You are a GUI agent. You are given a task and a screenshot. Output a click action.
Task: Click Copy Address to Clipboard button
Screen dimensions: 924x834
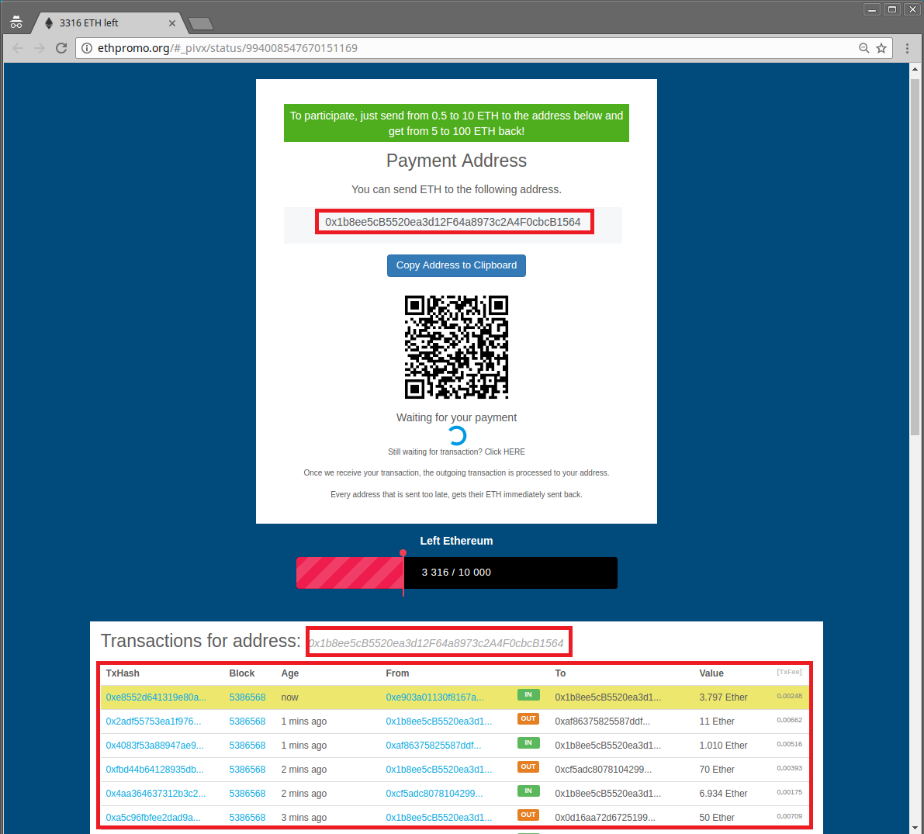pos(456,265)
